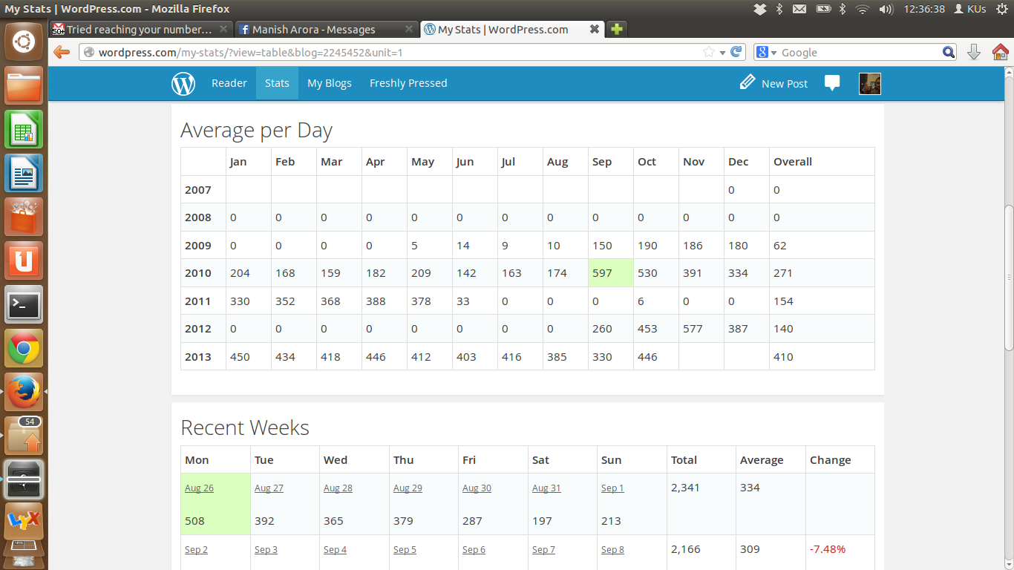Open the Aug 26 day link
This screenshot has width=1014, height=570.
[199, 488]
